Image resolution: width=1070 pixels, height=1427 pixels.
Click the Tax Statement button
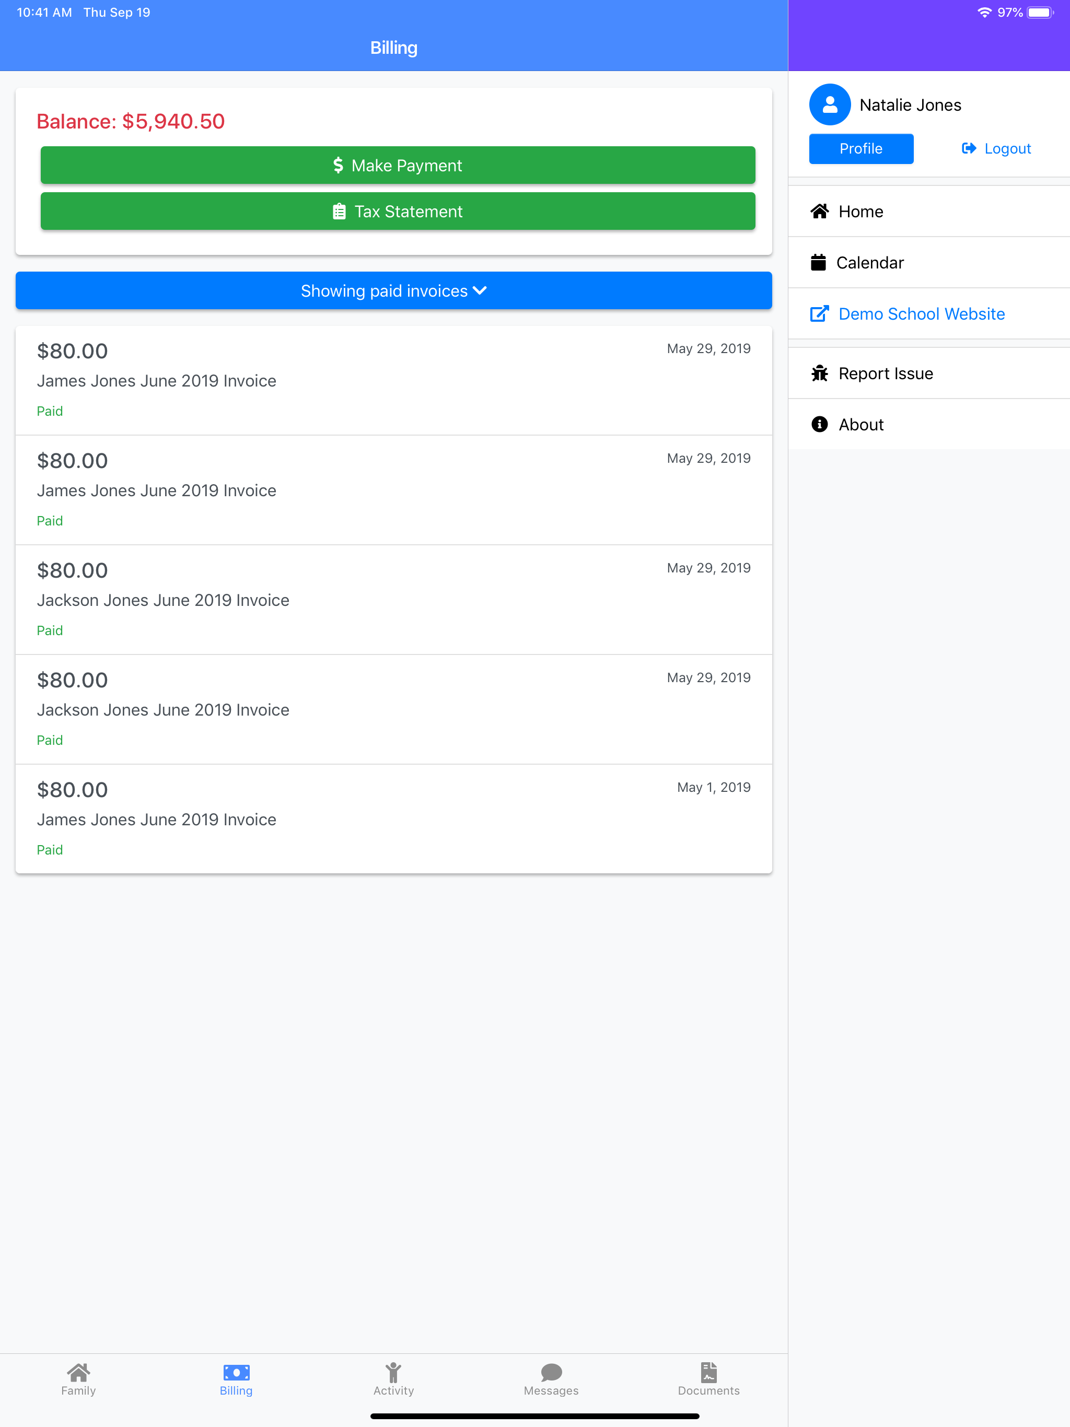[398, 211]
